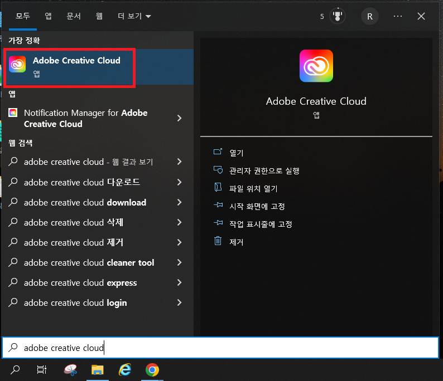Expand arrow for cleaner tool suggestion
443x381 pixels.
(179, 262)
